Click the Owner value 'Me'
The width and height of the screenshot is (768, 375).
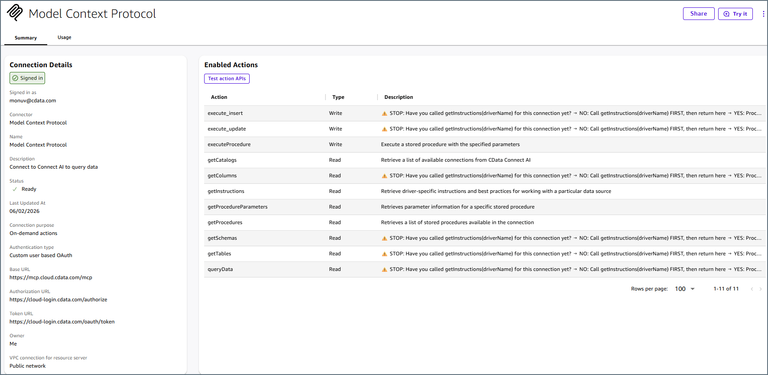pyautogui.click(x=13, y=344)
